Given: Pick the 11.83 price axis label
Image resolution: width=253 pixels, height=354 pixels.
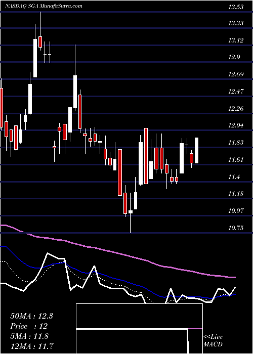Looking at the screenshot, I should (x=236, y=143).
